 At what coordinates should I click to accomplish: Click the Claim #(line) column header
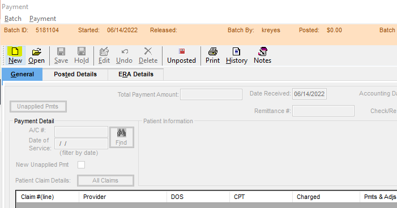[x=48, y=197]
